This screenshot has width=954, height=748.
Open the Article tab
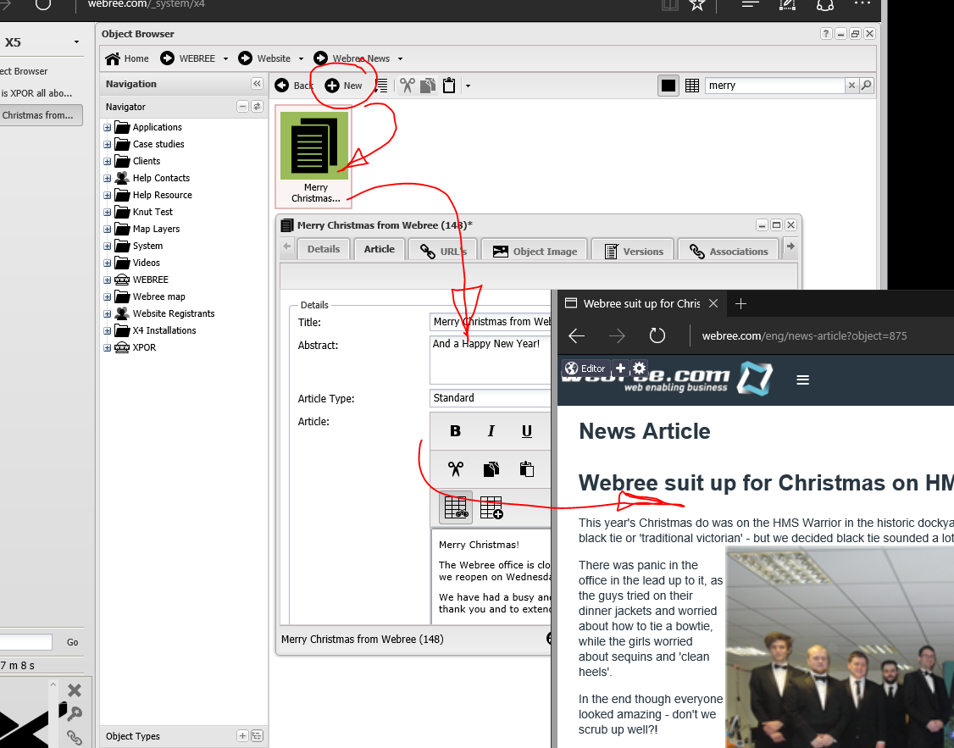[x=380, y=249]
